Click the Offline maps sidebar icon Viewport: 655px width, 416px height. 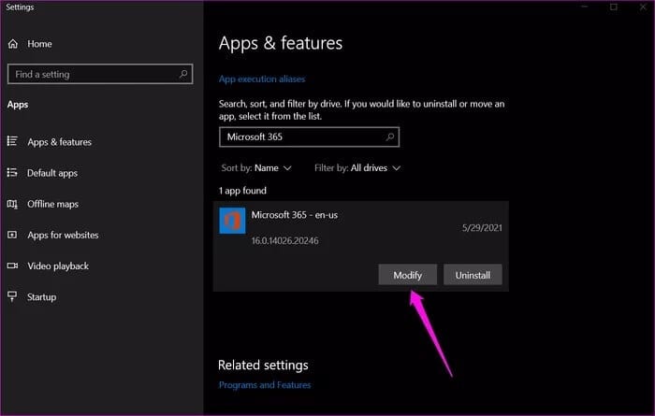point(12,204)
